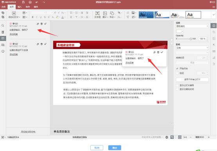This screenshot has height=151, width=217.
Task: Click the add slide plus icon
Action: coord(14,13)
